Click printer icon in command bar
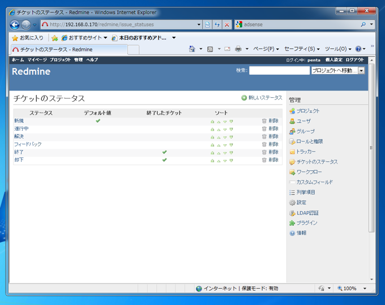The width and height of the screenshot is (385, 305). pos(238,49)
